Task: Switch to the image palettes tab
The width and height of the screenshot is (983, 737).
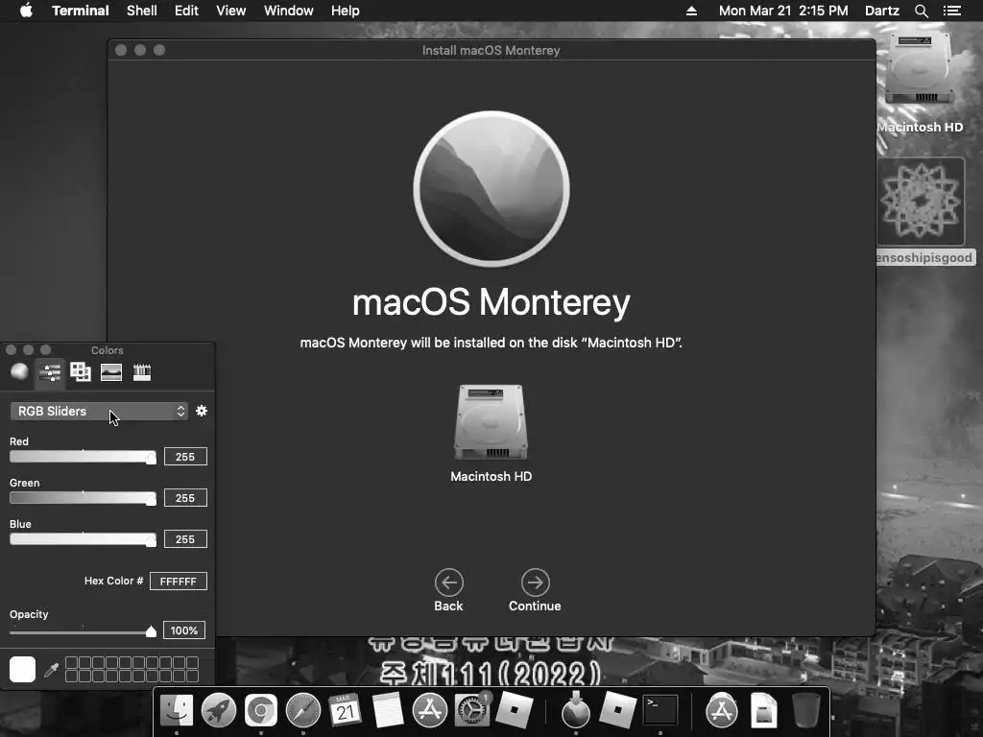Action: [111, 372]
